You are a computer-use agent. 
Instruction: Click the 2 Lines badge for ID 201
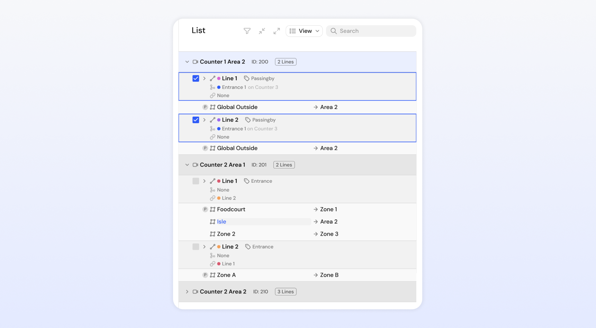pos(284,165)
